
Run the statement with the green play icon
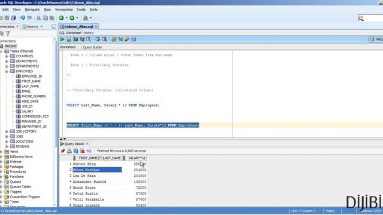point(62,39)
